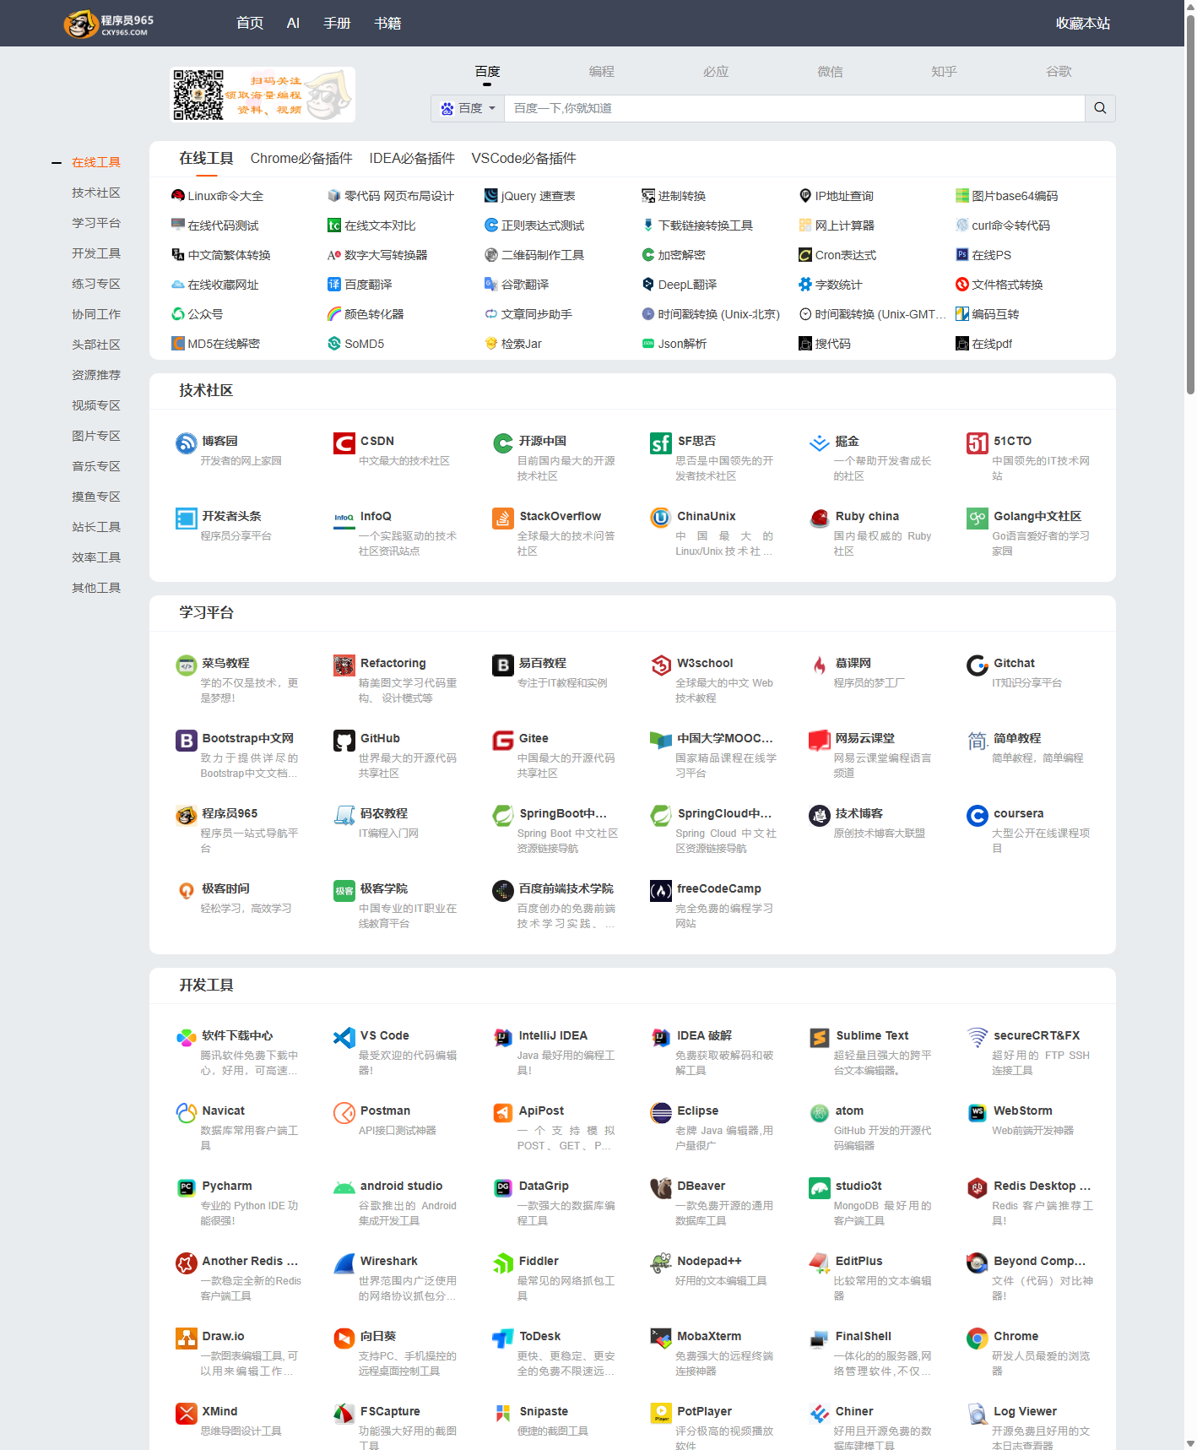Viewport: 1197px width, 1450px height.
Task: Click the GitHub octocat icon
Action: pos(344,741)
